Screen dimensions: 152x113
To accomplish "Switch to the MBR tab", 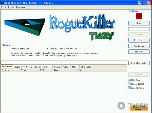I will (x=75, y=67).
